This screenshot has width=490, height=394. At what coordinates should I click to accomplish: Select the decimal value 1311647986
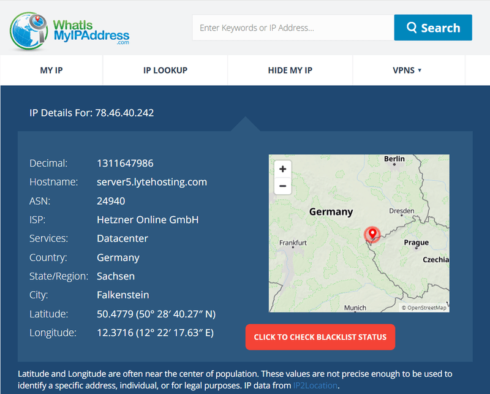point(125,163)
